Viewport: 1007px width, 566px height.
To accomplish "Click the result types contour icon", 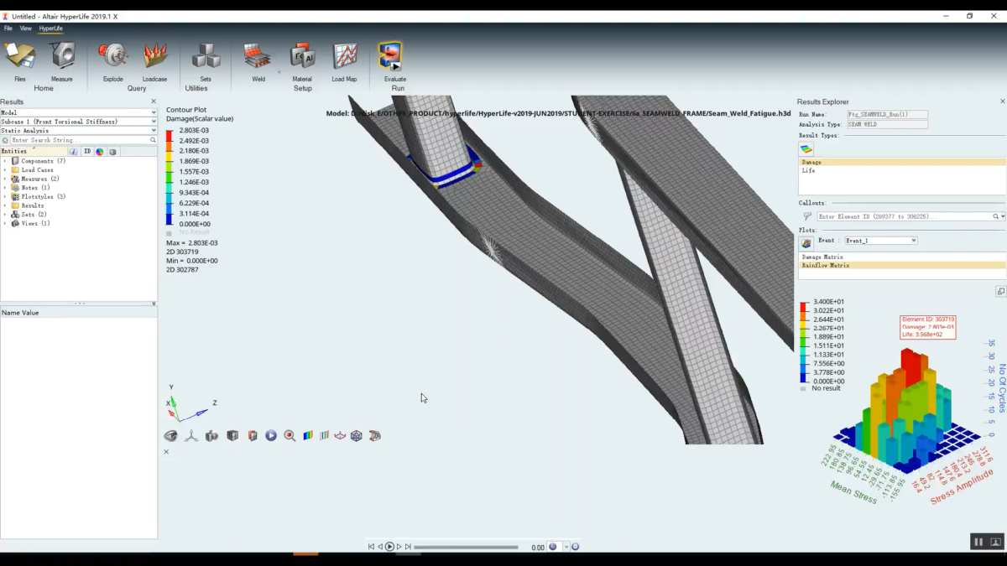I will tap(806, 149).
